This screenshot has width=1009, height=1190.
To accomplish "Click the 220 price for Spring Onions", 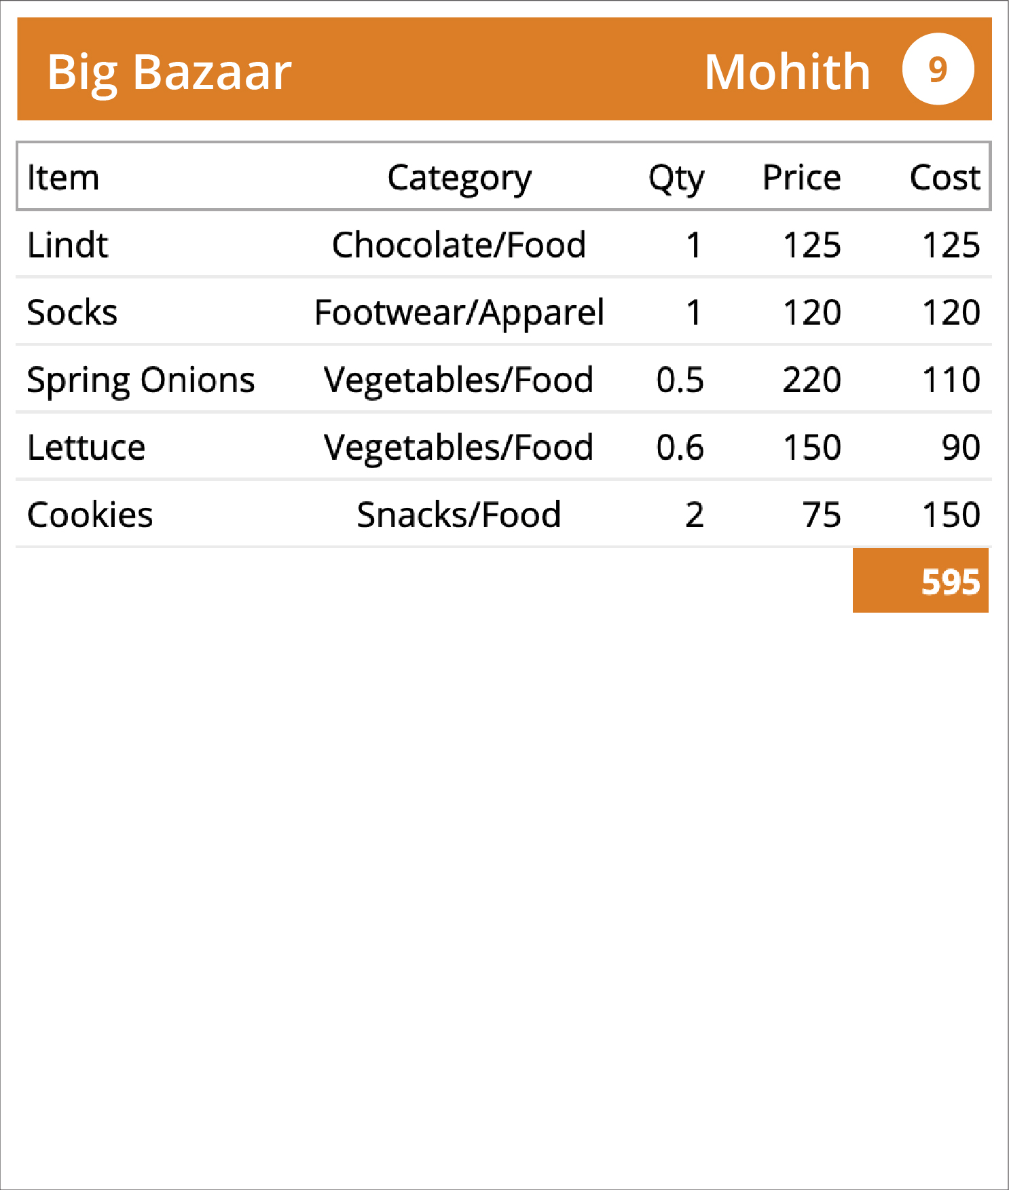I will 812,379.
